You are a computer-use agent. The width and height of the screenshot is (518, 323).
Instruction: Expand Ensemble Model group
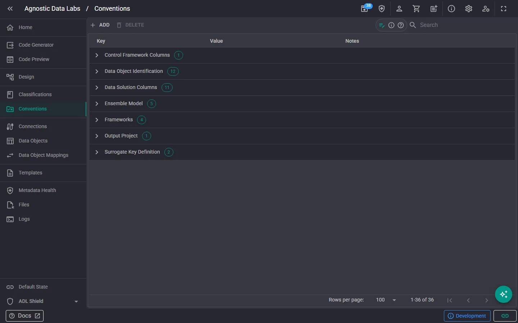(x=97, y=104)
